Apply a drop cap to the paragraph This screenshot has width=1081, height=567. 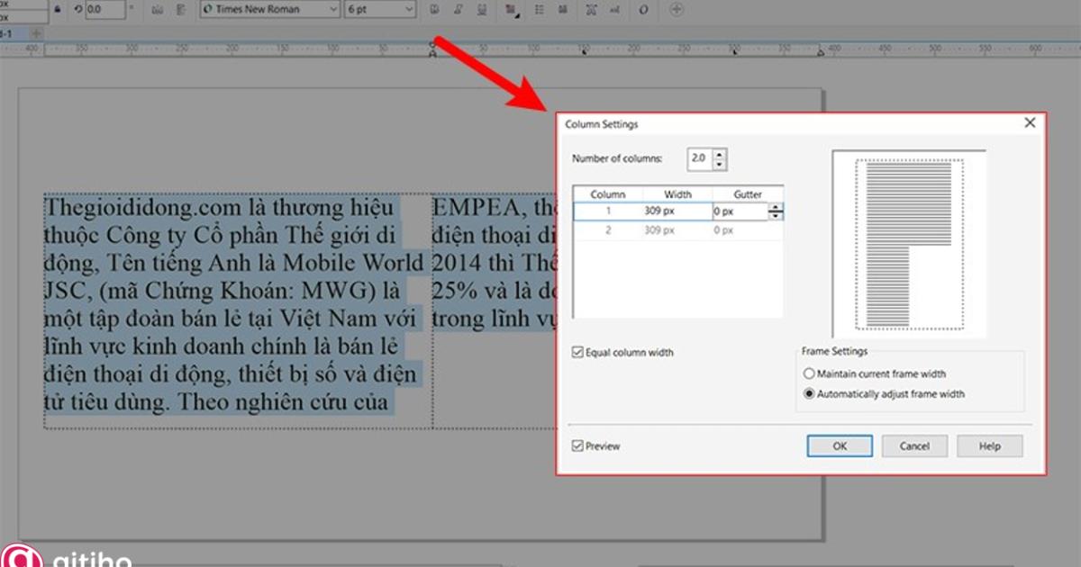pos(565,10)
